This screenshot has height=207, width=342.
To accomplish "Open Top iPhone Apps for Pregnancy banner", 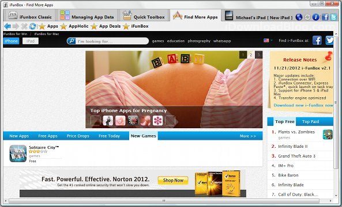I will (x=129, y=110).
